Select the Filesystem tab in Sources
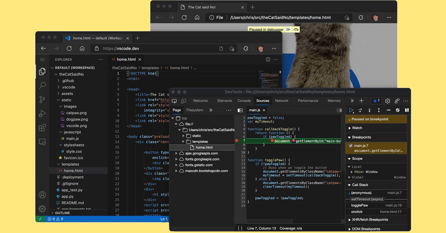The image size is (446, 233). click(195, 110)
